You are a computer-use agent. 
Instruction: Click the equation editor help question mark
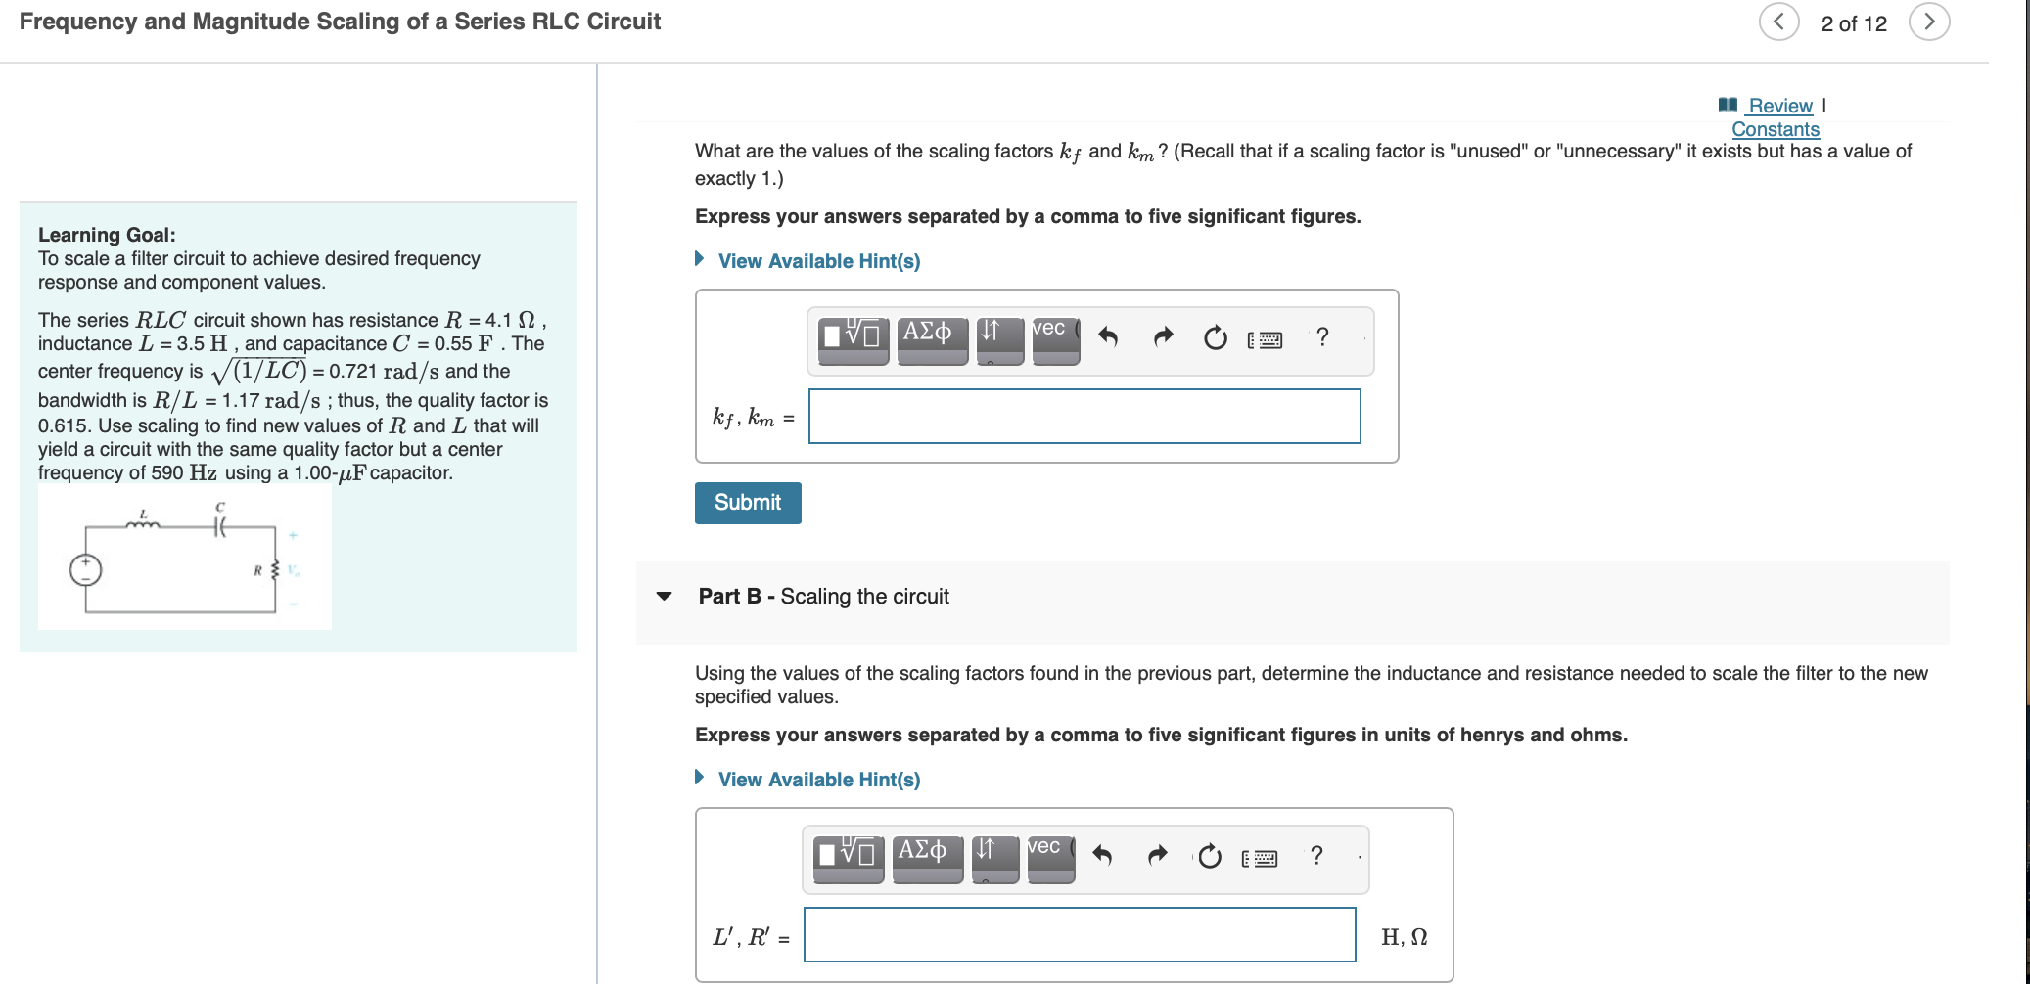[x=1322, y=338]
